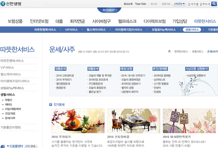
Task: Open 인터넷보험 main menu
Action: [x=39, y=21]
